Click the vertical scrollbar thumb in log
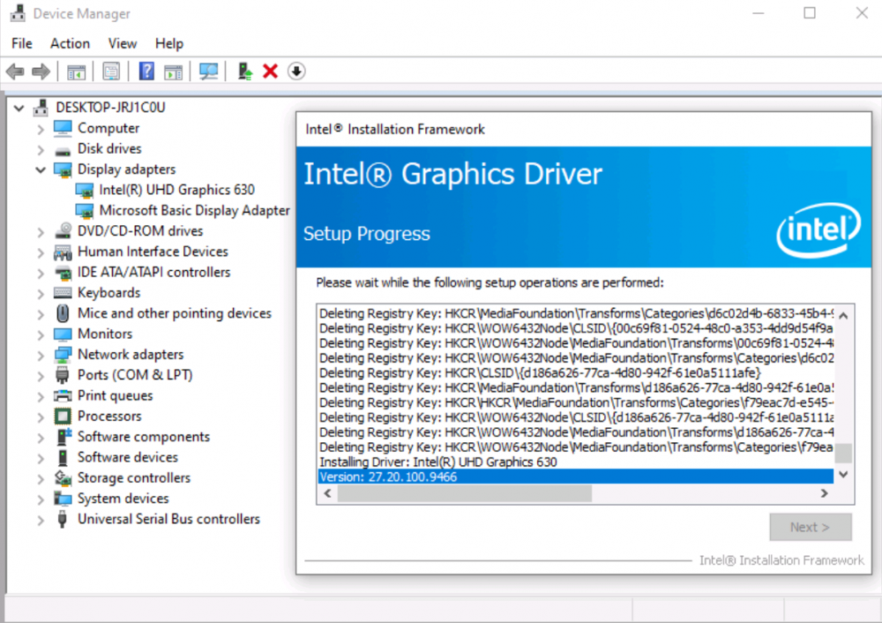The image size is (882, 623). [842, 453]
